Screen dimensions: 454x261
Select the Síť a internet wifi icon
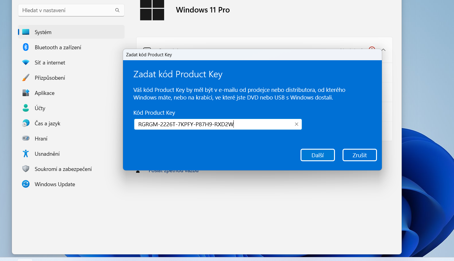point(26,62)
